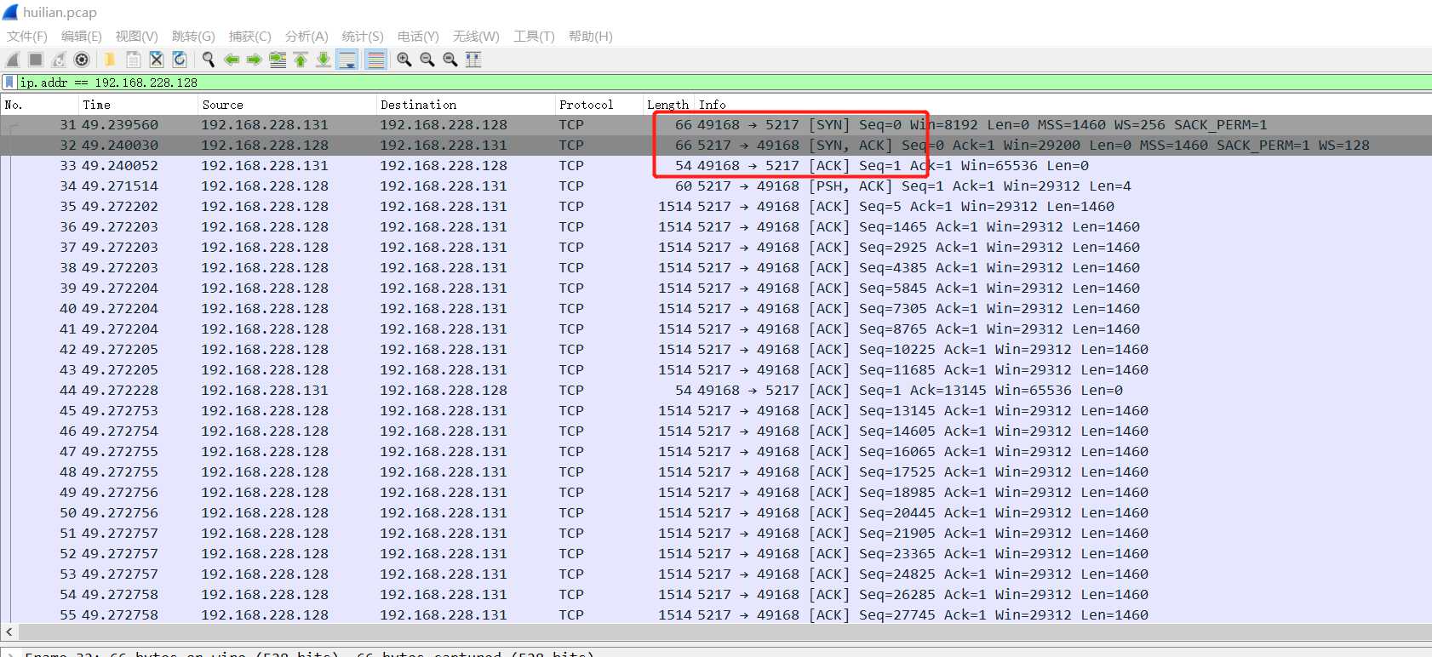Select packet 34 PSH, ACK row
The width and height of the screenshot is (1432, 657).
coord(716,186)
